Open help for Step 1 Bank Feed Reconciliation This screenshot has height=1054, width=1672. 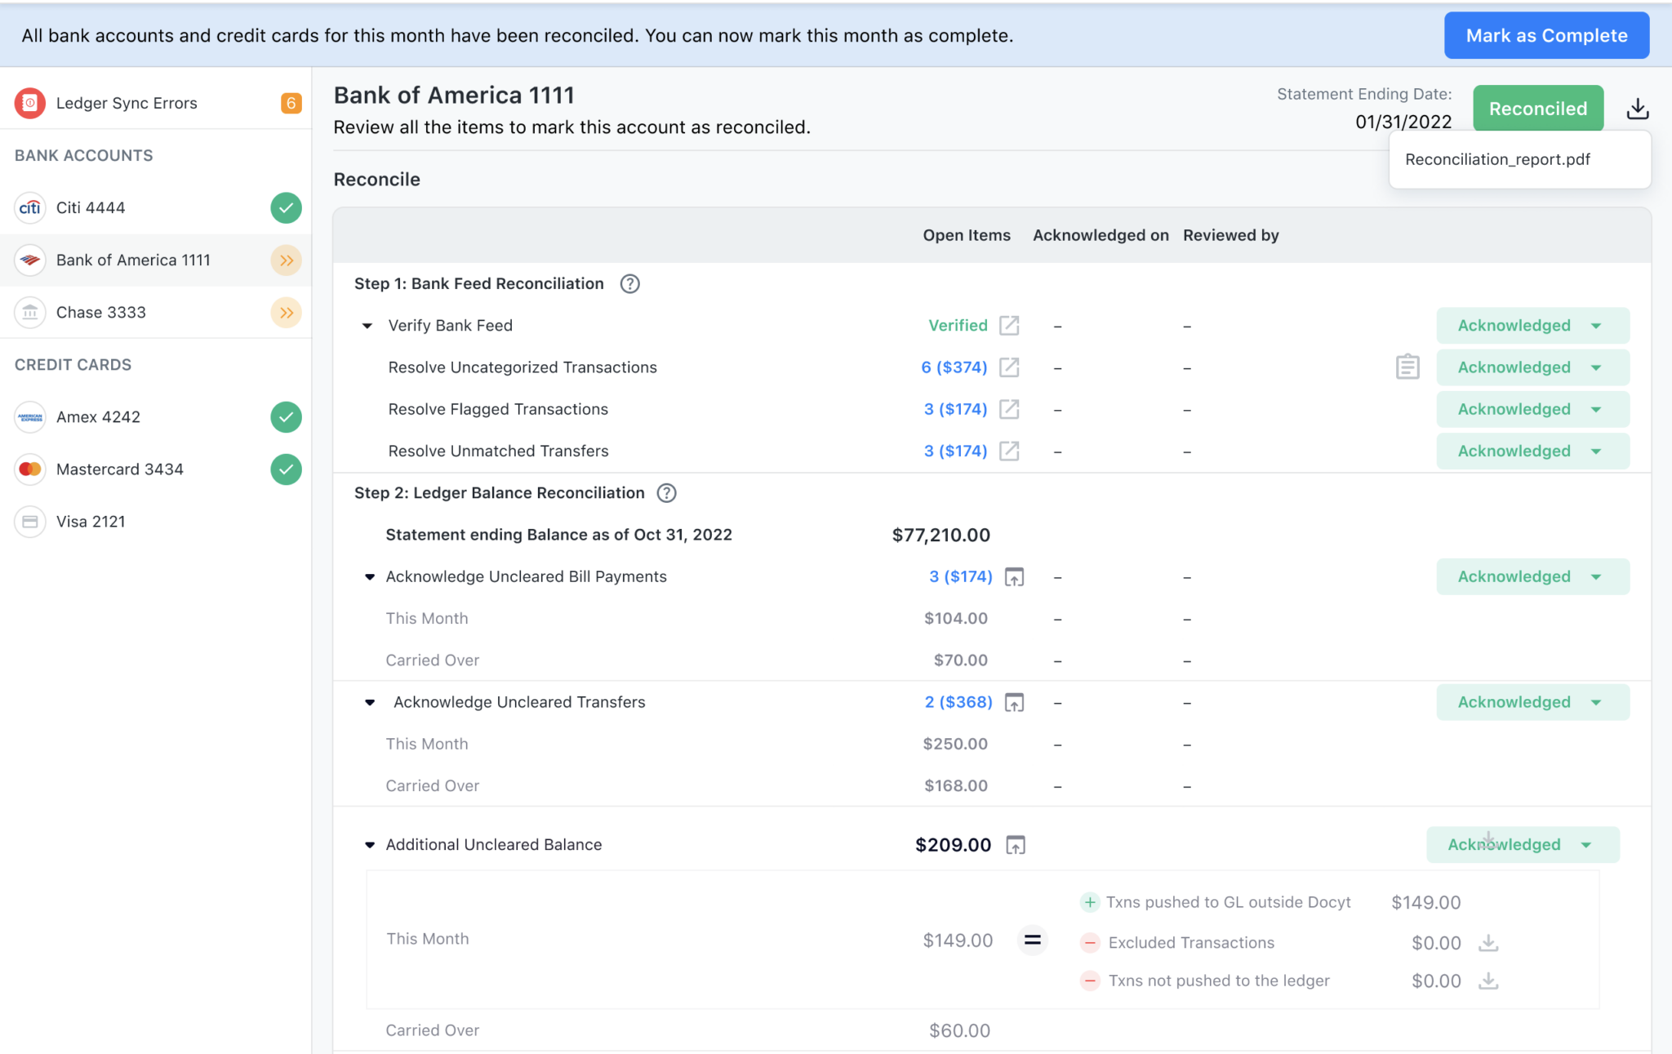[629, 283]
